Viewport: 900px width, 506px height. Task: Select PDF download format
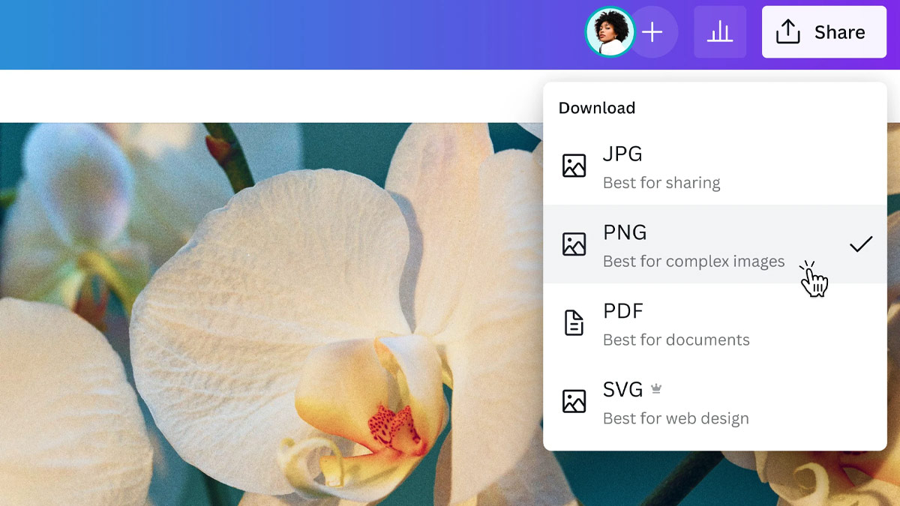pos(715,323)
